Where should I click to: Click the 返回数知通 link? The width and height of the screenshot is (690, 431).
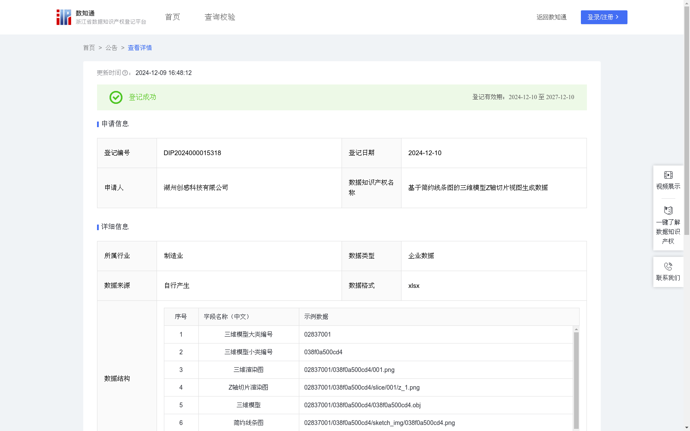[552, 17]
